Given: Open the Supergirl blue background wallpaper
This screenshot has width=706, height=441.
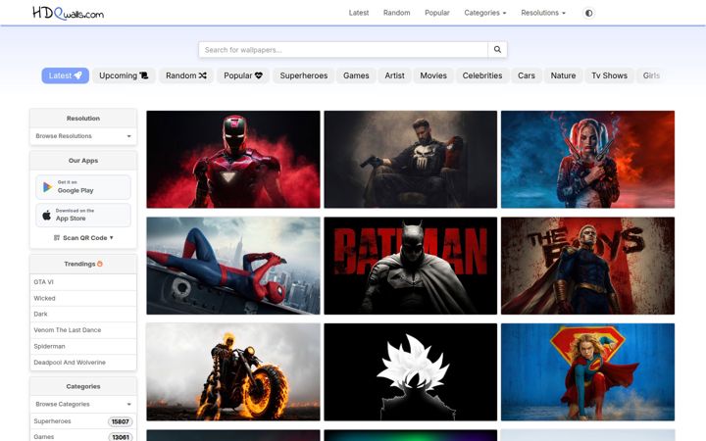Looking at the screenshot, I should [x=587, y=371].
